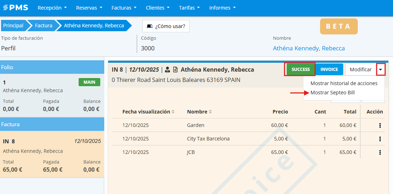Expand the Tarifas menu
Screen dimensions: 393x194
click(x=189, y=7)
